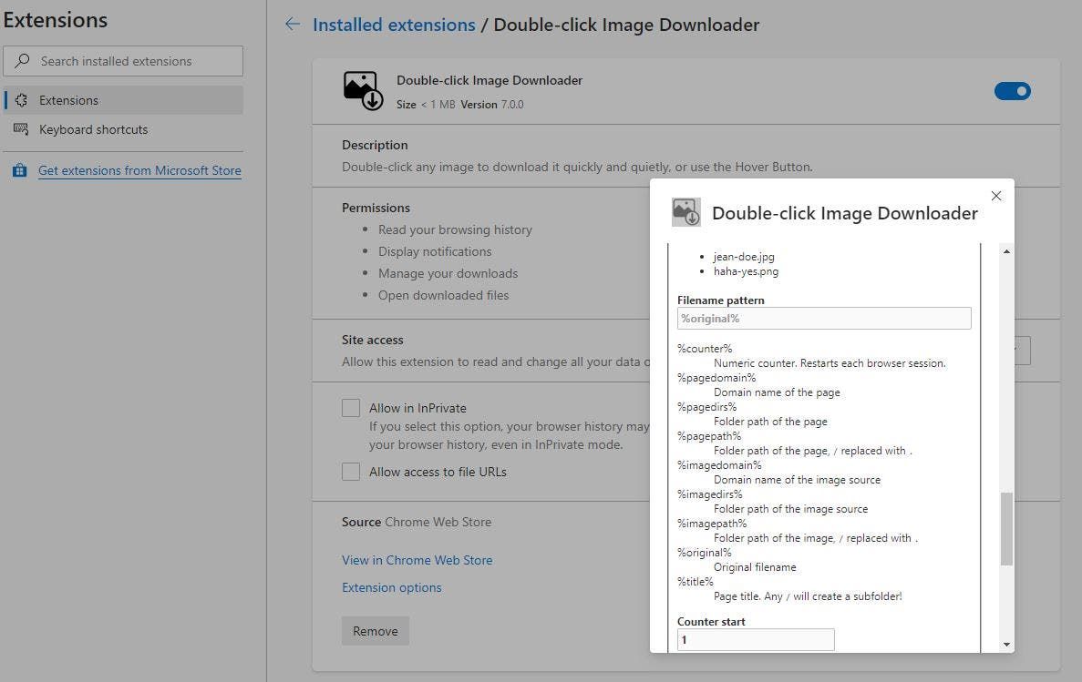
Task: Click the %imagepath% pattern term
Action: [x=711, y=523]
